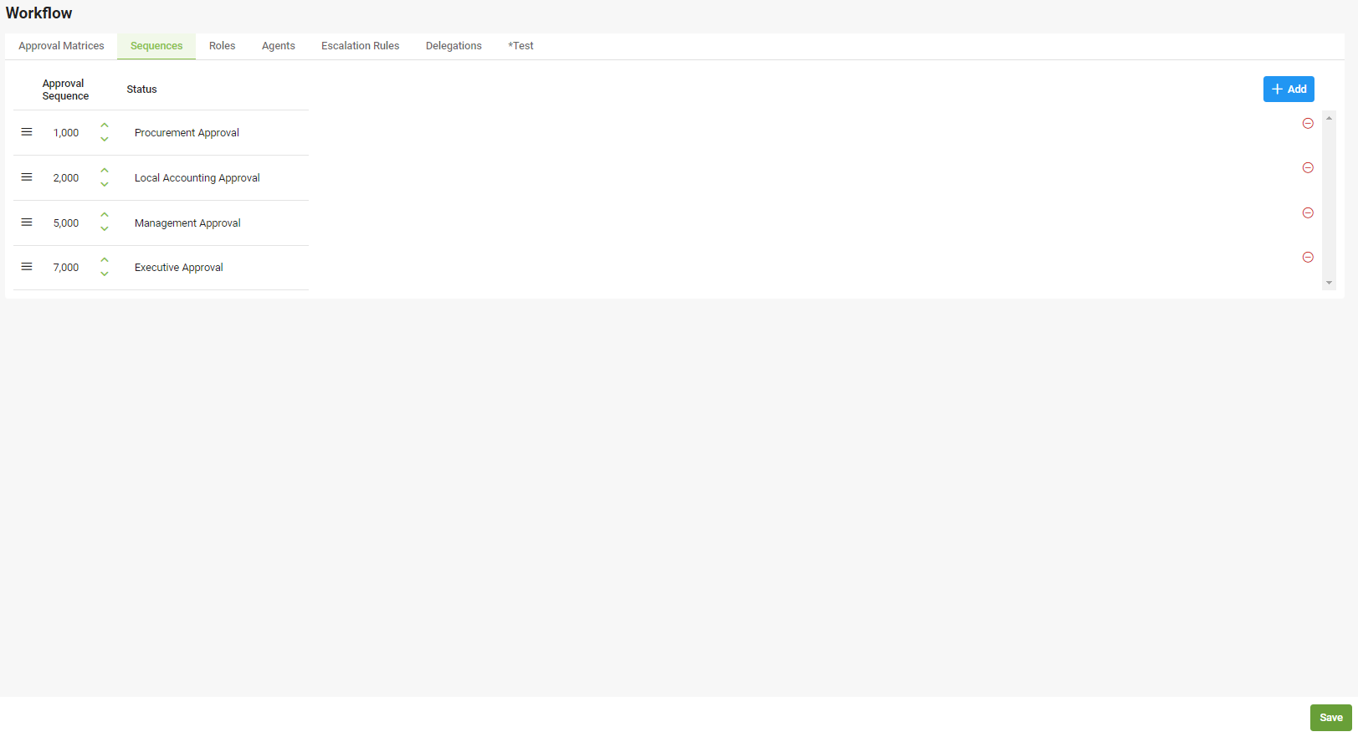The width and height of the screenshot is (1358, 737).
Task: Click drag handle for Procurement Approval row
Action: click(x=27, y=132)
